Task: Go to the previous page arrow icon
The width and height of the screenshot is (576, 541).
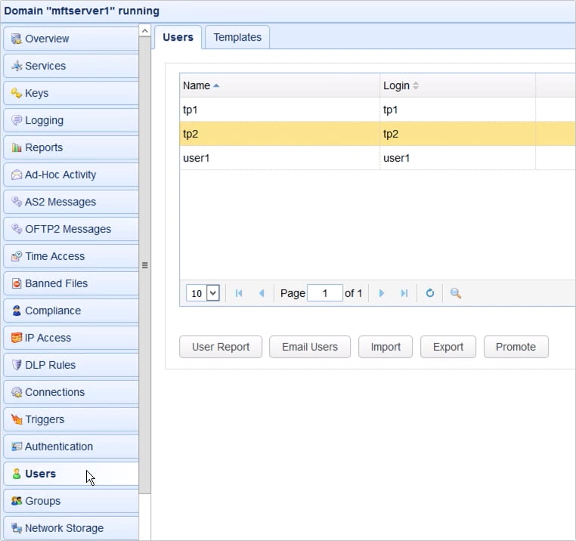Action: [262, 293]
